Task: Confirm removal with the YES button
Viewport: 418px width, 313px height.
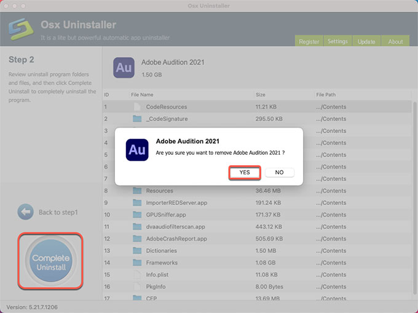Action: coord(245,172)
